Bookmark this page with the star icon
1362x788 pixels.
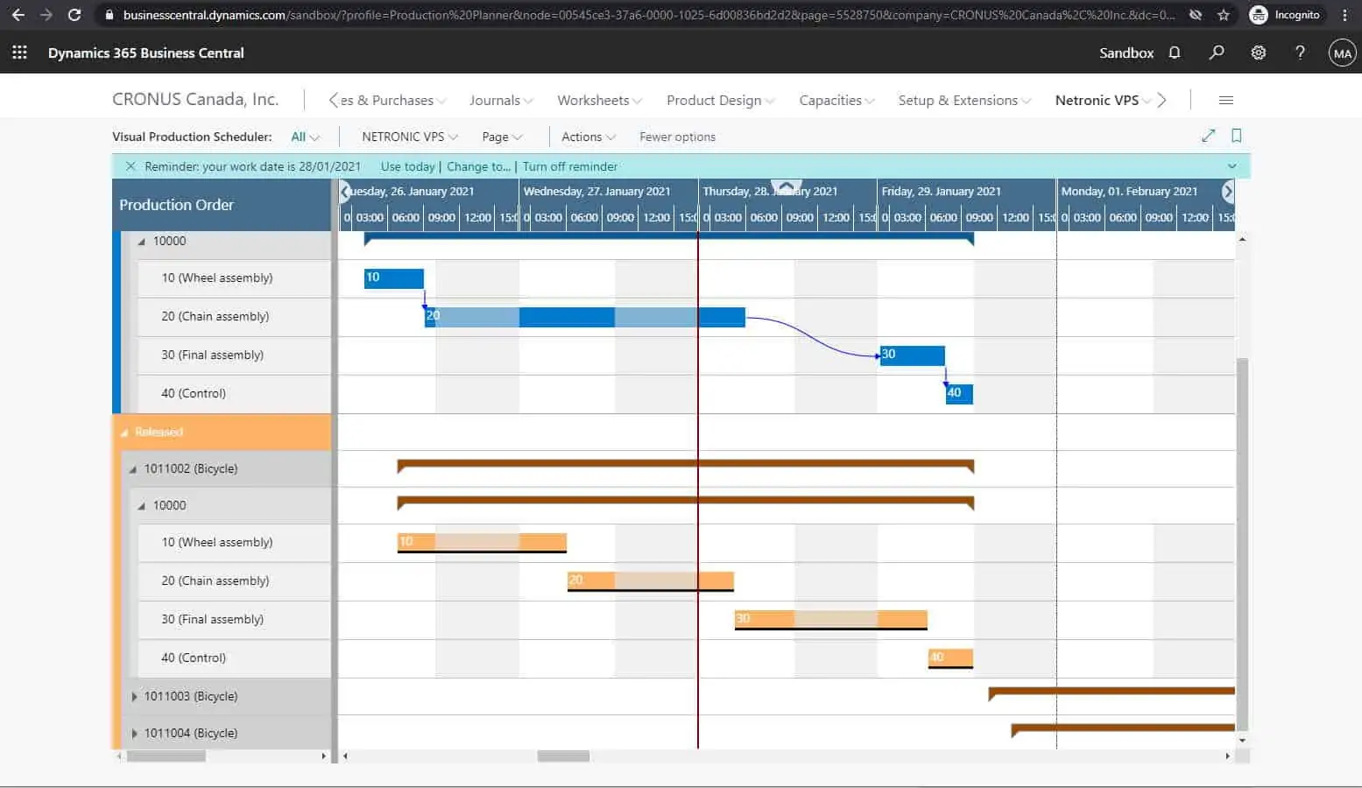pos(1224,15)
